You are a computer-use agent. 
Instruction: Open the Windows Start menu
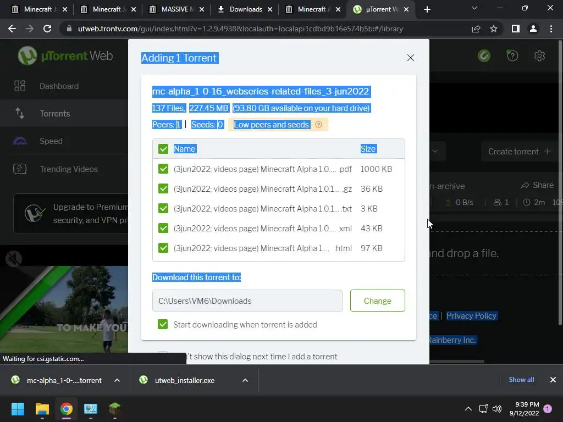point(18,409)
